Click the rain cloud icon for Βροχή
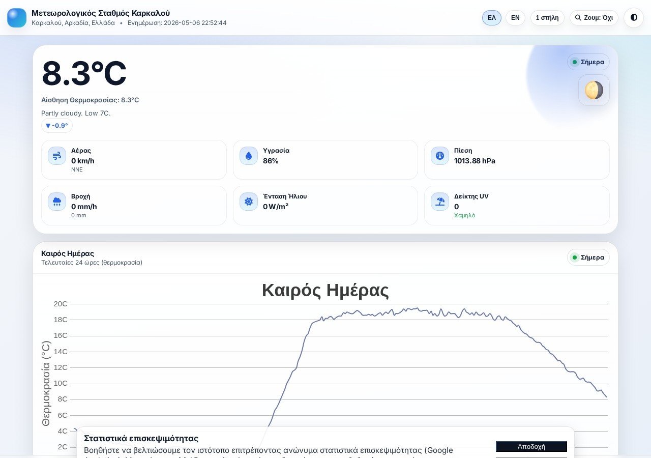The width and height of the screenshot is (651, 458). [x=57, y=202]
